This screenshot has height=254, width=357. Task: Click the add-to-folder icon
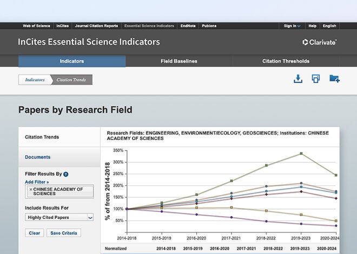[334, 79]
